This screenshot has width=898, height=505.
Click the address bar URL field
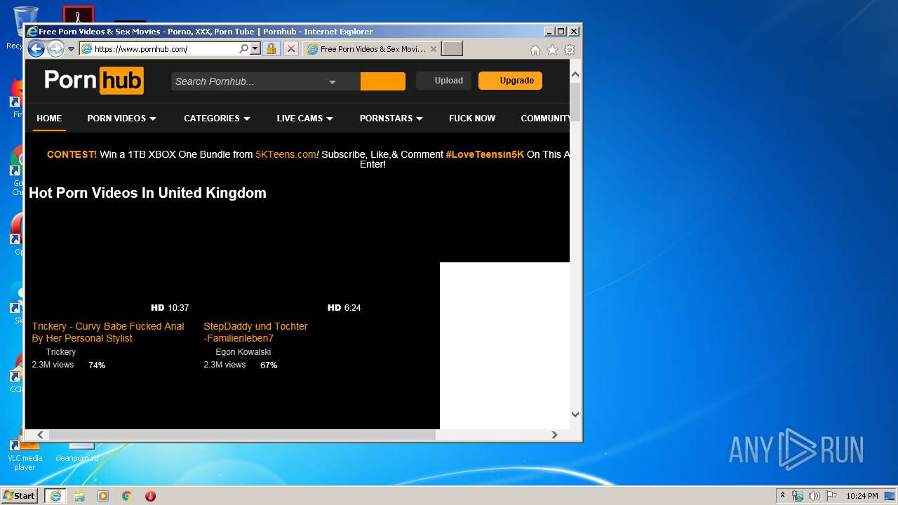click(x=165, y=49)
